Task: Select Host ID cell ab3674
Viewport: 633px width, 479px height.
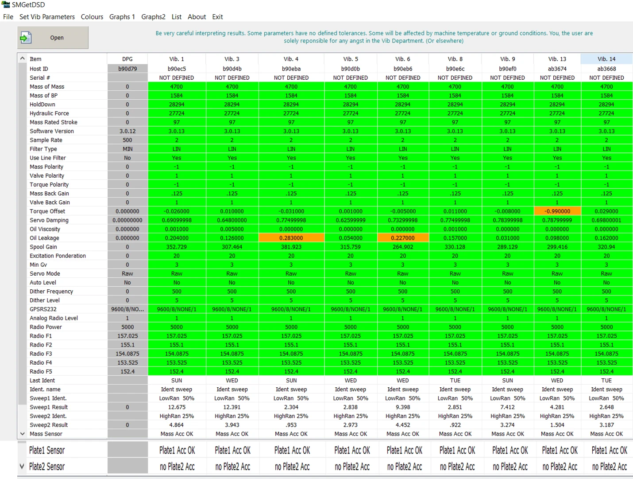Action: click(557, 69)
